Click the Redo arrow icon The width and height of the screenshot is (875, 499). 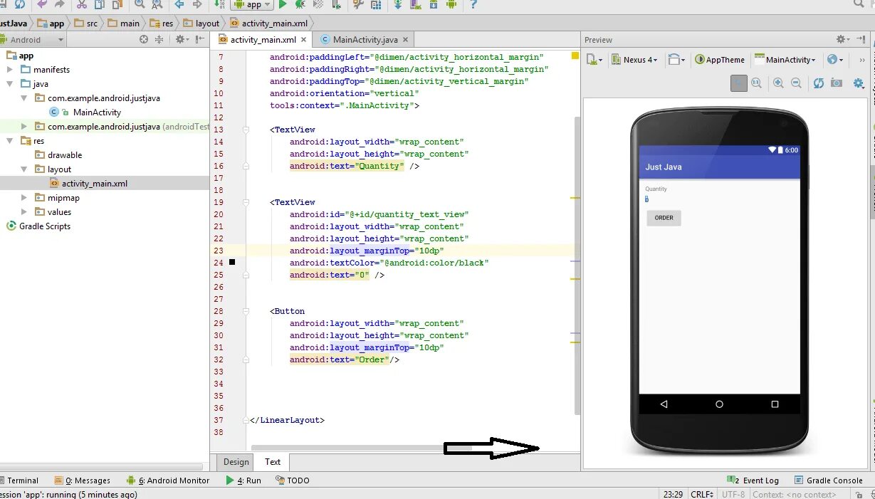[60, 5]
